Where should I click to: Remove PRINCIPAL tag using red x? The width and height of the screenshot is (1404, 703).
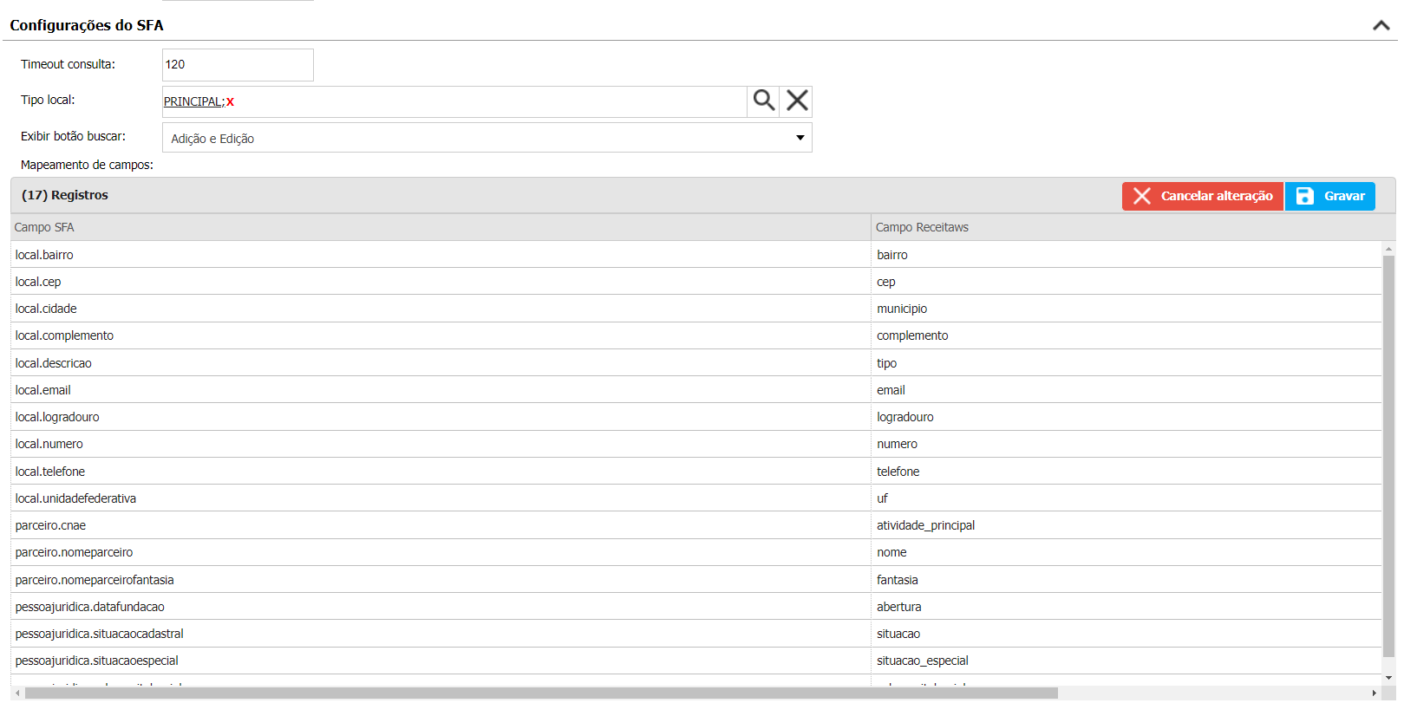[x=230, y=102]
